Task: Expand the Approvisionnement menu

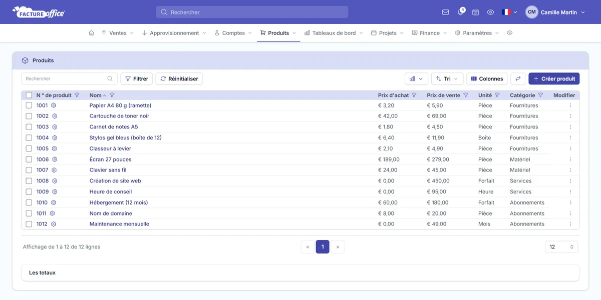Action: pos(174,33)
